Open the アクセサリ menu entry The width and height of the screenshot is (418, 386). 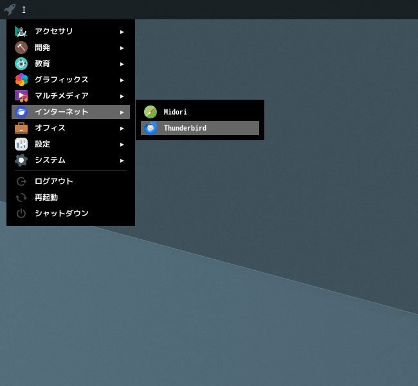coord(71,32)
